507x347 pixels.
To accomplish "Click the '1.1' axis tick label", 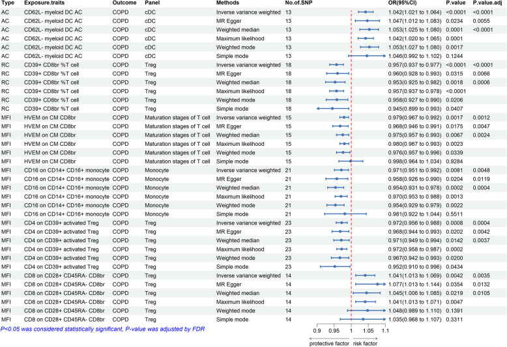I will (x=385, y=331).
